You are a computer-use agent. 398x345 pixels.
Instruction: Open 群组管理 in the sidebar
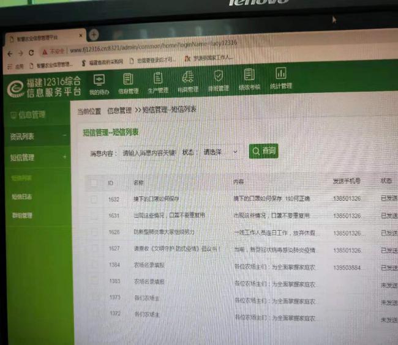tap(22, 215)
